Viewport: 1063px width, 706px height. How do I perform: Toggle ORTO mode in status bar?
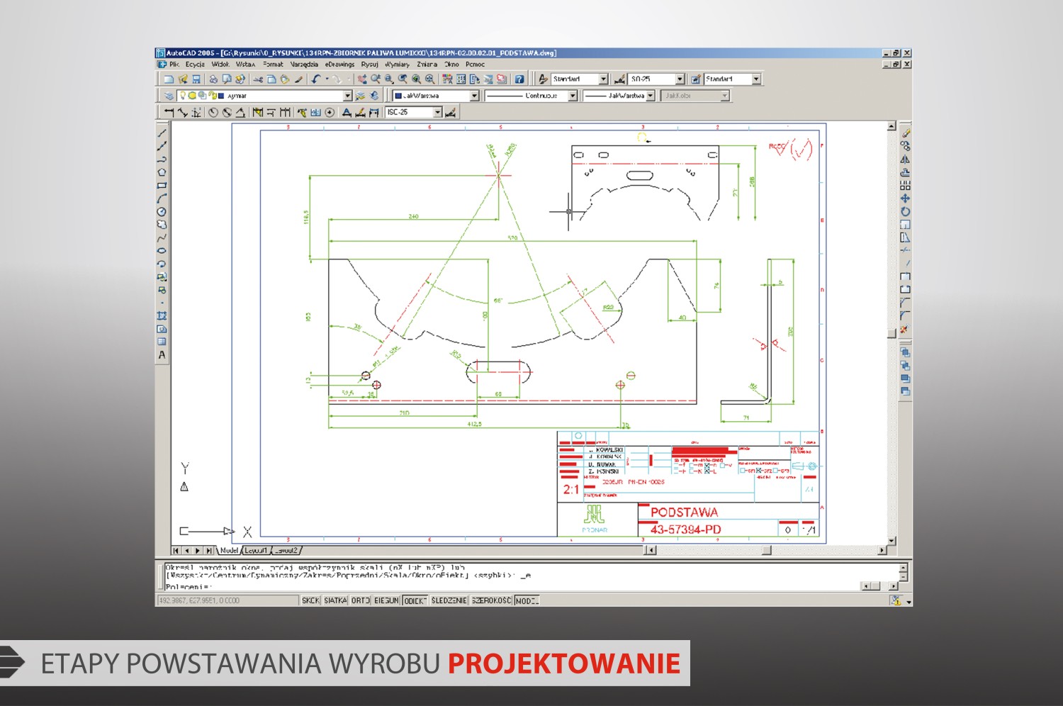(360, 600)
